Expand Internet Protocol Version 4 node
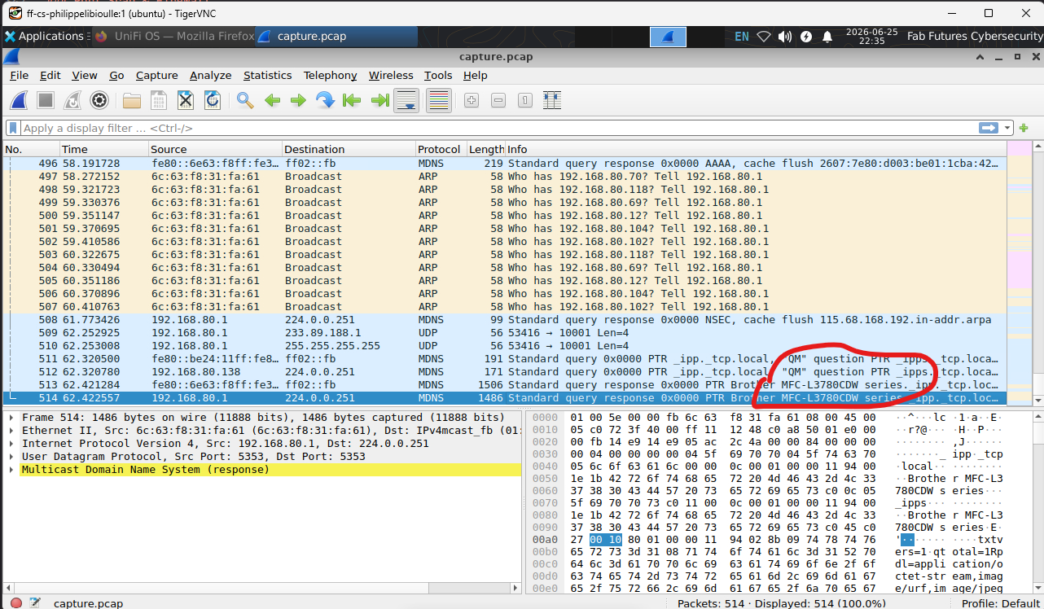Screen dimensions: 1044x609 11,444
